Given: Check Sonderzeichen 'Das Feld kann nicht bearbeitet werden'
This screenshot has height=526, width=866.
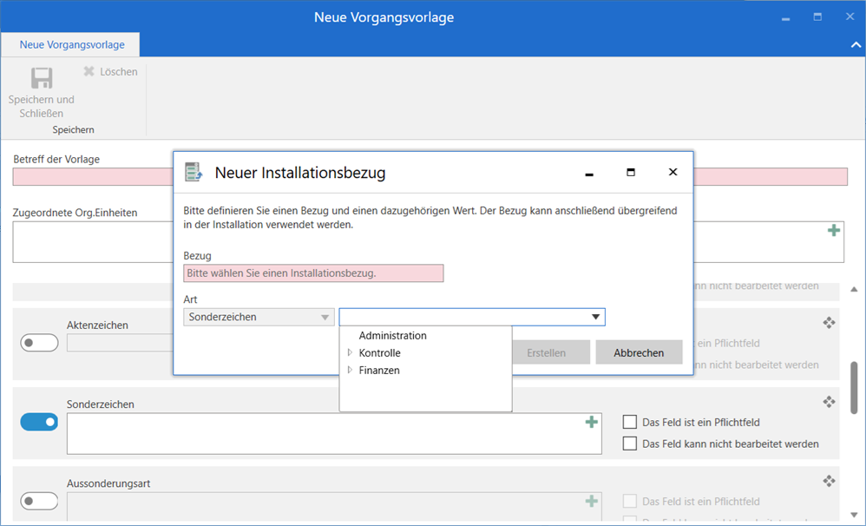Looking at the screenshot, I should tap(631, 444).
